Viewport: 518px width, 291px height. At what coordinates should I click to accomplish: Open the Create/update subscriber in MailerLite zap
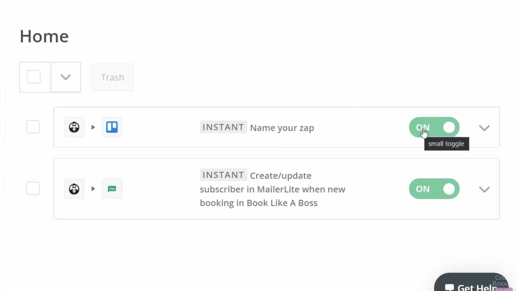point(272,189)
